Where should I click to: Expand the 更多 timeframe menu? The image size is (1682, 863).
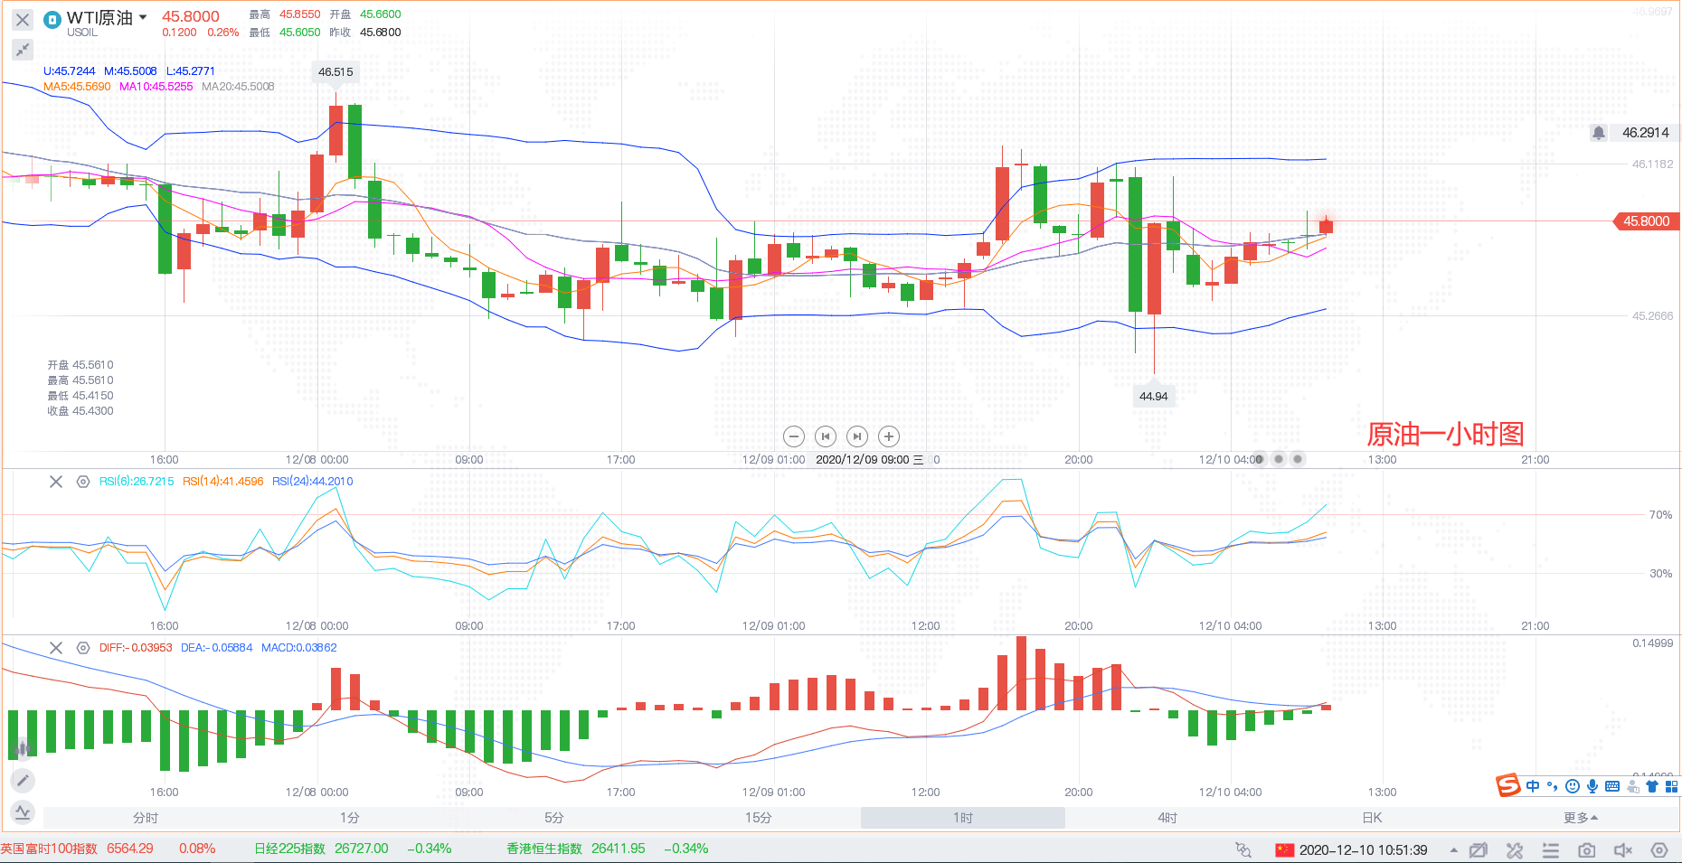(1580, 818)
